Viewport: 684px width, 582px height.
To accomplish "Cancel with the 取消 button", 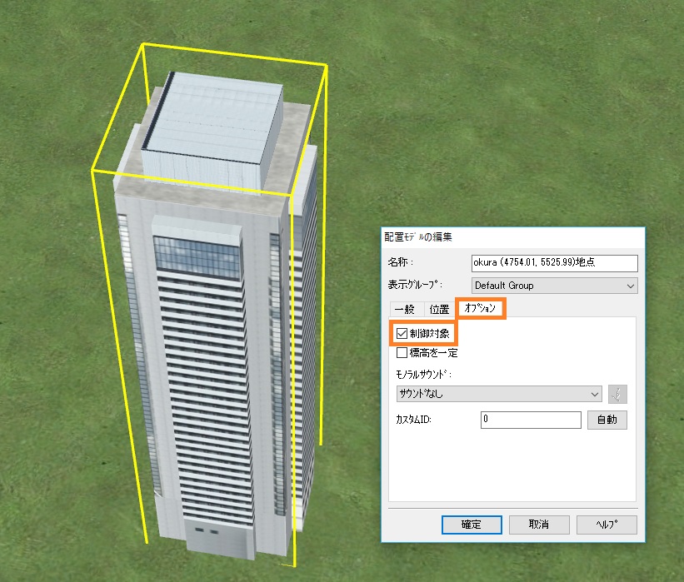I will coord(539,525).
